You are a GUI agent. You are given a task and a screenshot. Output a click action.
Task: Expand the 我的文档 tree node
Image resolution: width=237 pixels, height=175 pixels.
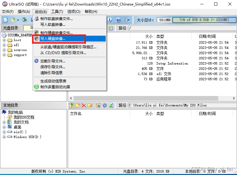click(4, 122)
